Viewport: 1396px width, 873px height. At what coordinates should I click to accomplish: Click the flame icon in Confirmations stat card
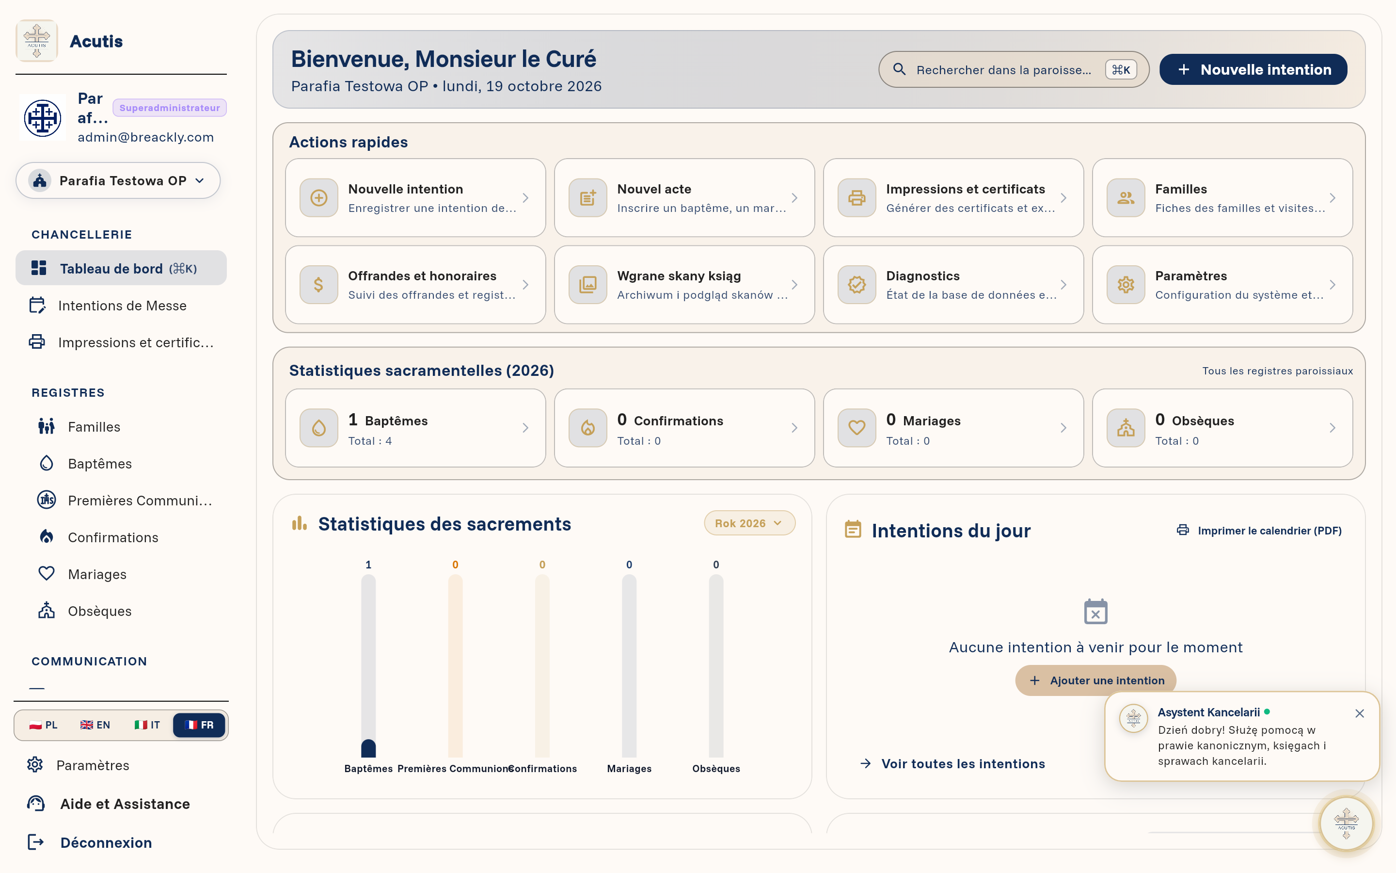587,428
